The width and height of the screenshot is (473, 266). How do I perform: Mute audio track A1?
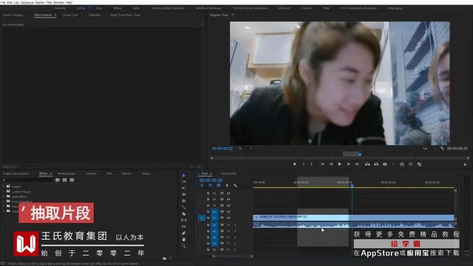229,225
